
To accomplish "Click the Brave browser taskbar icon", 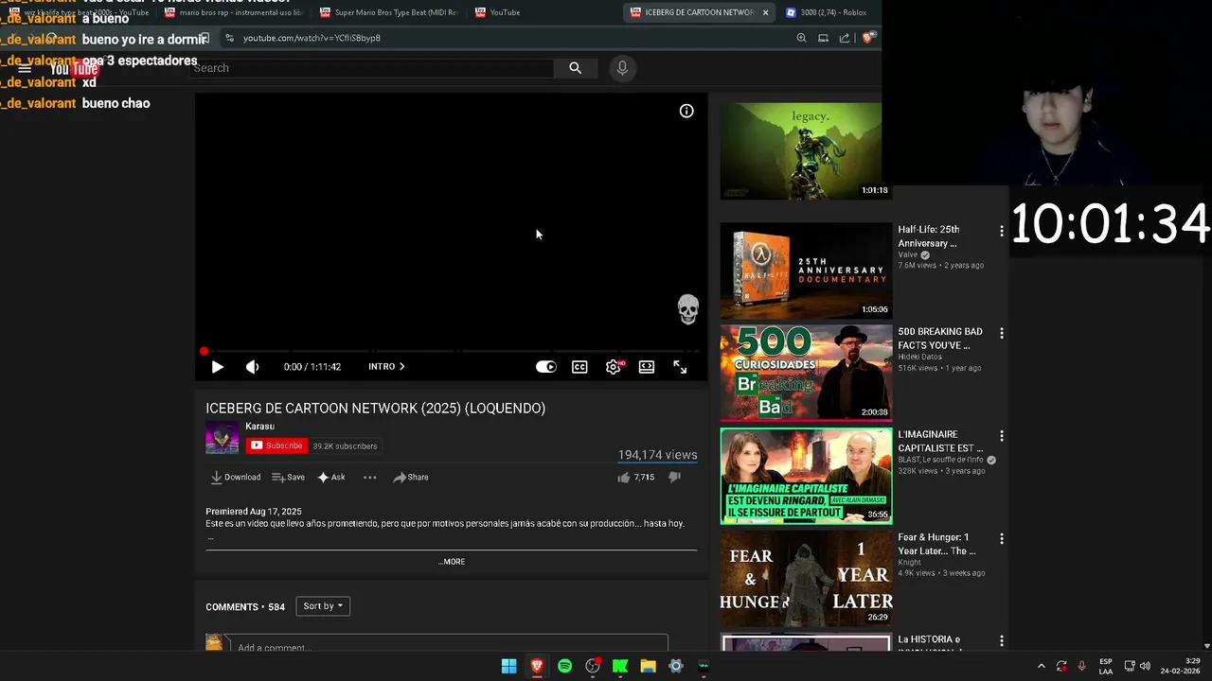I will [x=537, y=666].
